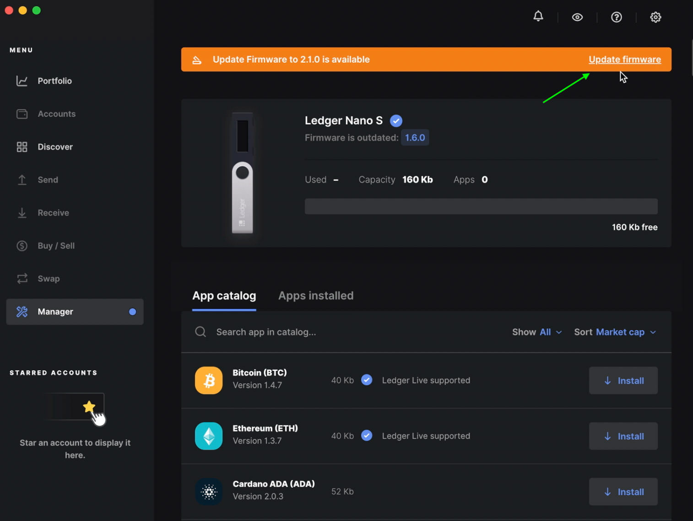Click the blue dot on Manager item
This screenshot has width=693, height=521.
[132, 311]
